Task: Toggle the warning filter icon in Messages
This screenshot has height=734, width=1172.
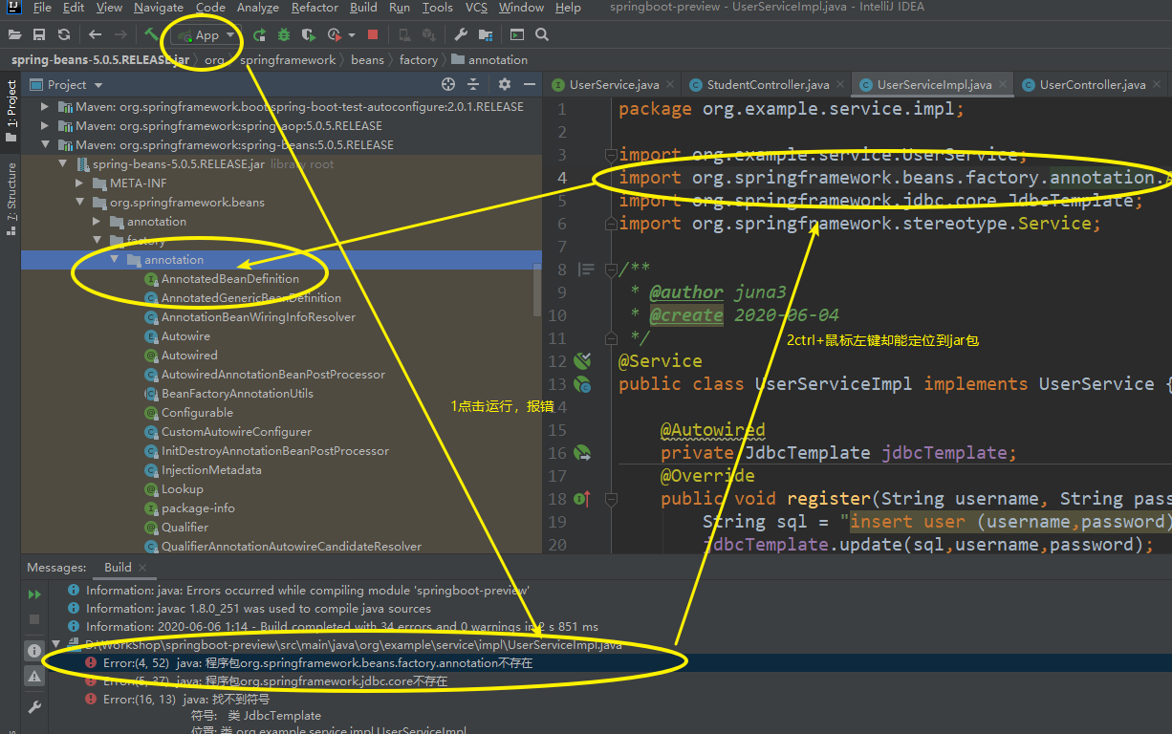Action: (x=34, y=676)
